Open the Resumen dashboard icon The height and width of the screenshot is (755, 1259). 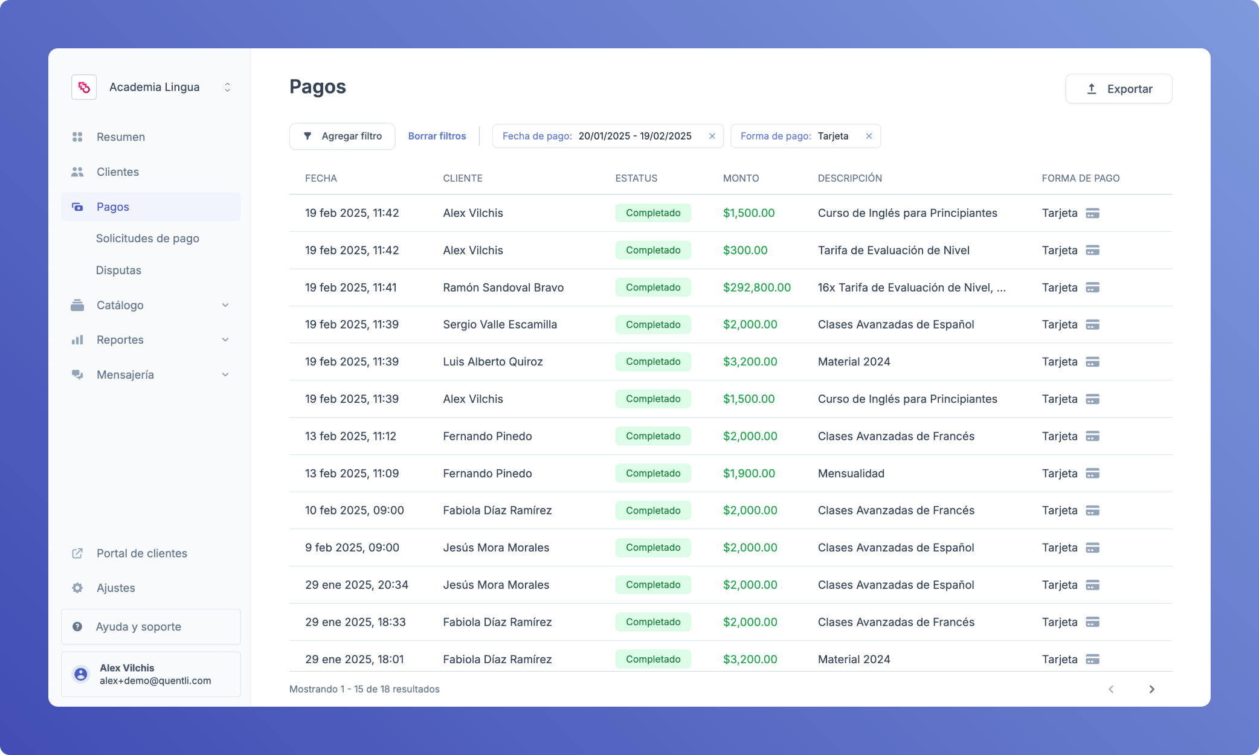(x=77, y=137)
